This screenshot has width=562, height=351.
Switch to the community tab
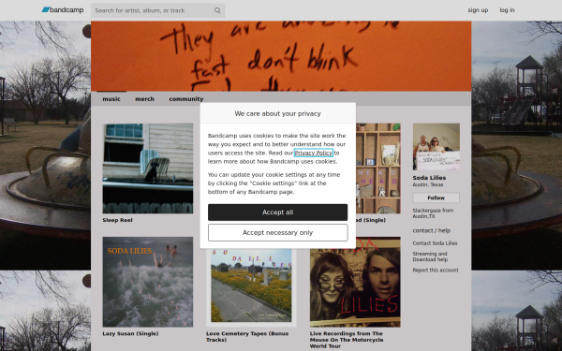(x=186, y=99)
